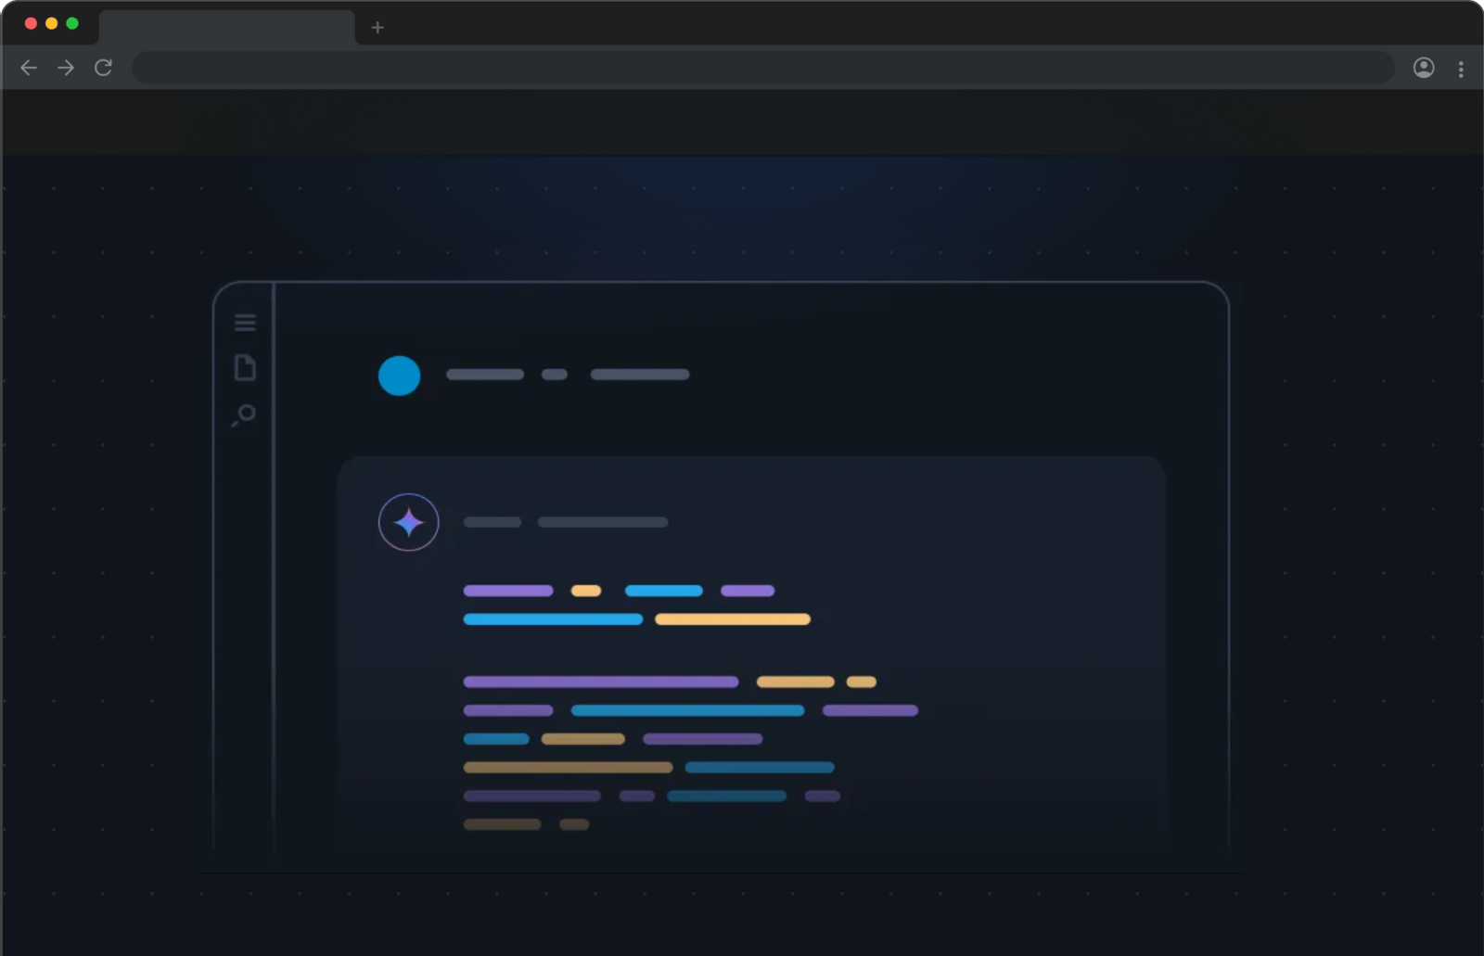This screenshot has width=1484, height=956.
Task: Click the sparkle AI assistant icon
Action: coord(408,522)
